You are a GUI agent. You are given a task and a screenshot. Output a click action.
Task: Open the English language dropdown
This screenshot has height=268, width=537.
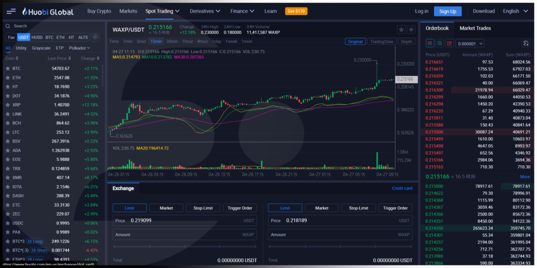[515, 12]
